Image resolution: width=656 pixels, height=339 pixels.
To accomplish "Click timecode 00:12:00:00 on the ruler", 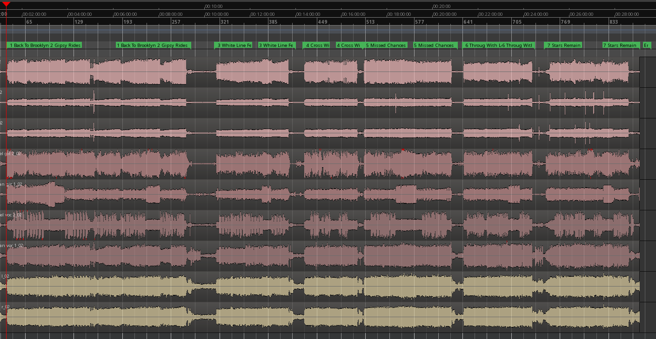I will tap(262, 14).
